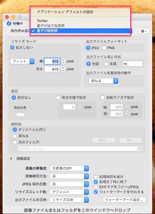The width and height of the screenshot is (155, 214).
Task: Click the ウォーターマーク設定... button
Action: (124, 200)
